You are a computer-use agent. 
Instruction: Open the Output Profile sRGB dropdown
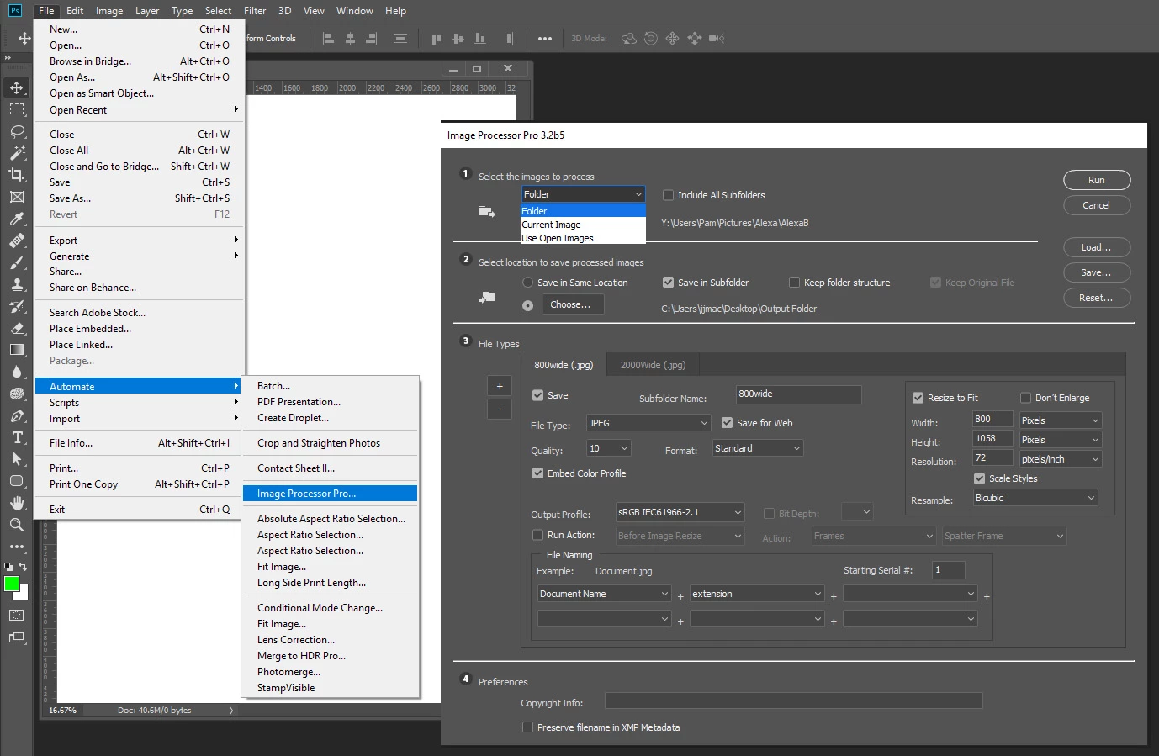(x=680, y=512)
